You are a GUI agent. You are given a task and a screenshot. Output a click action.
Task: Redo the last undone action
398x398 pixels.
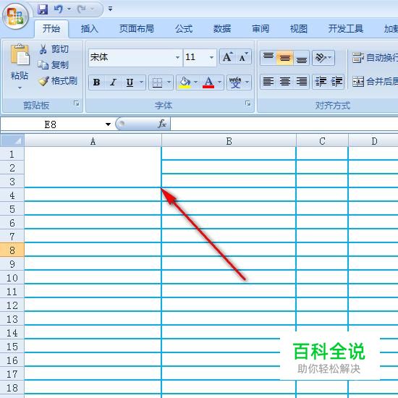pos(82,9)
